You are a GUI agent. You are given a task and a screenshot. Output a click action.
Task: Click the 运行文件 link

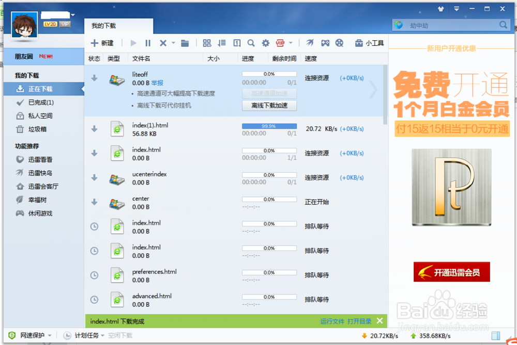point(332,321)
